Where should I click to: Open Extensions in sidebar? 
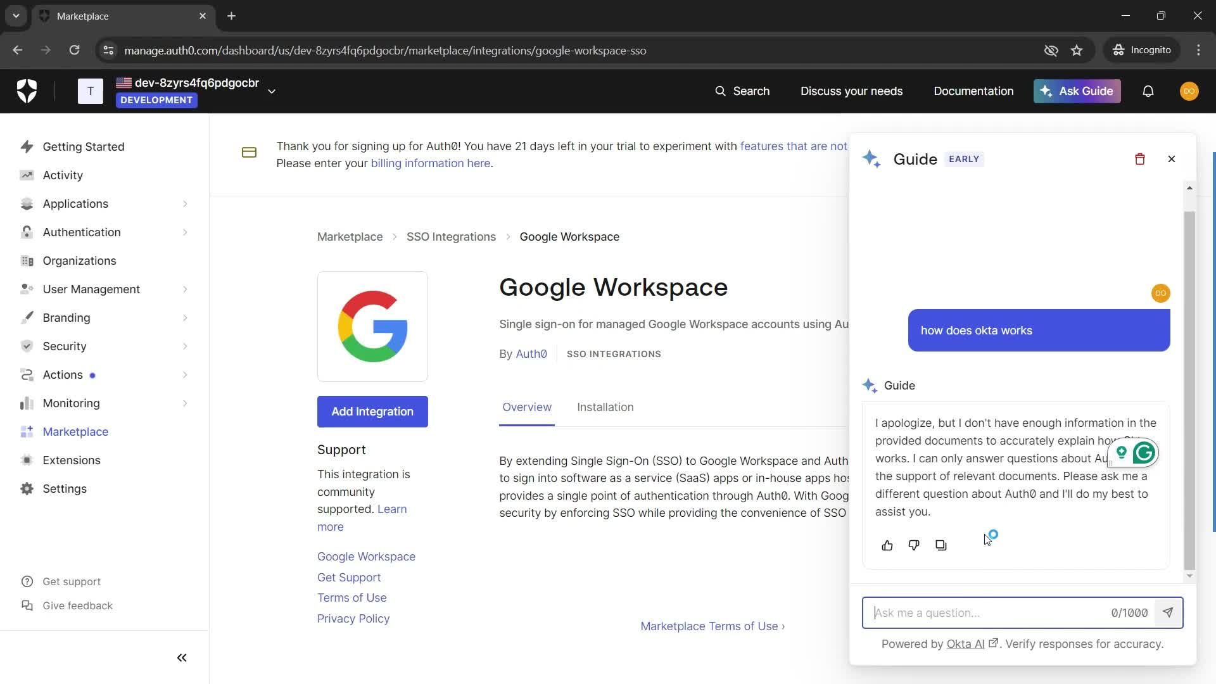pos(72,460)
